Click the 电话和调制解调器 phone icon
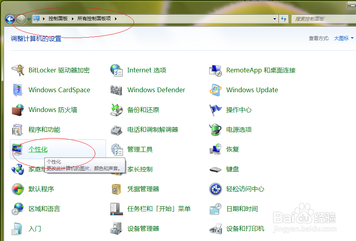Viewport: 356px width, 241px height. pos(116,130)
